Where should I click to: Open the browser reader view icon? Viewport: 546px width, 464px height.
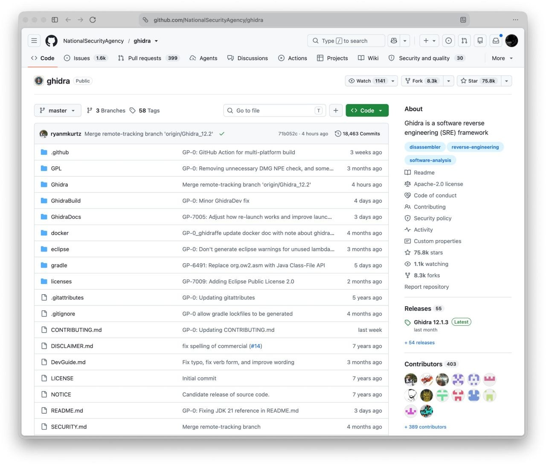point(463,20)
